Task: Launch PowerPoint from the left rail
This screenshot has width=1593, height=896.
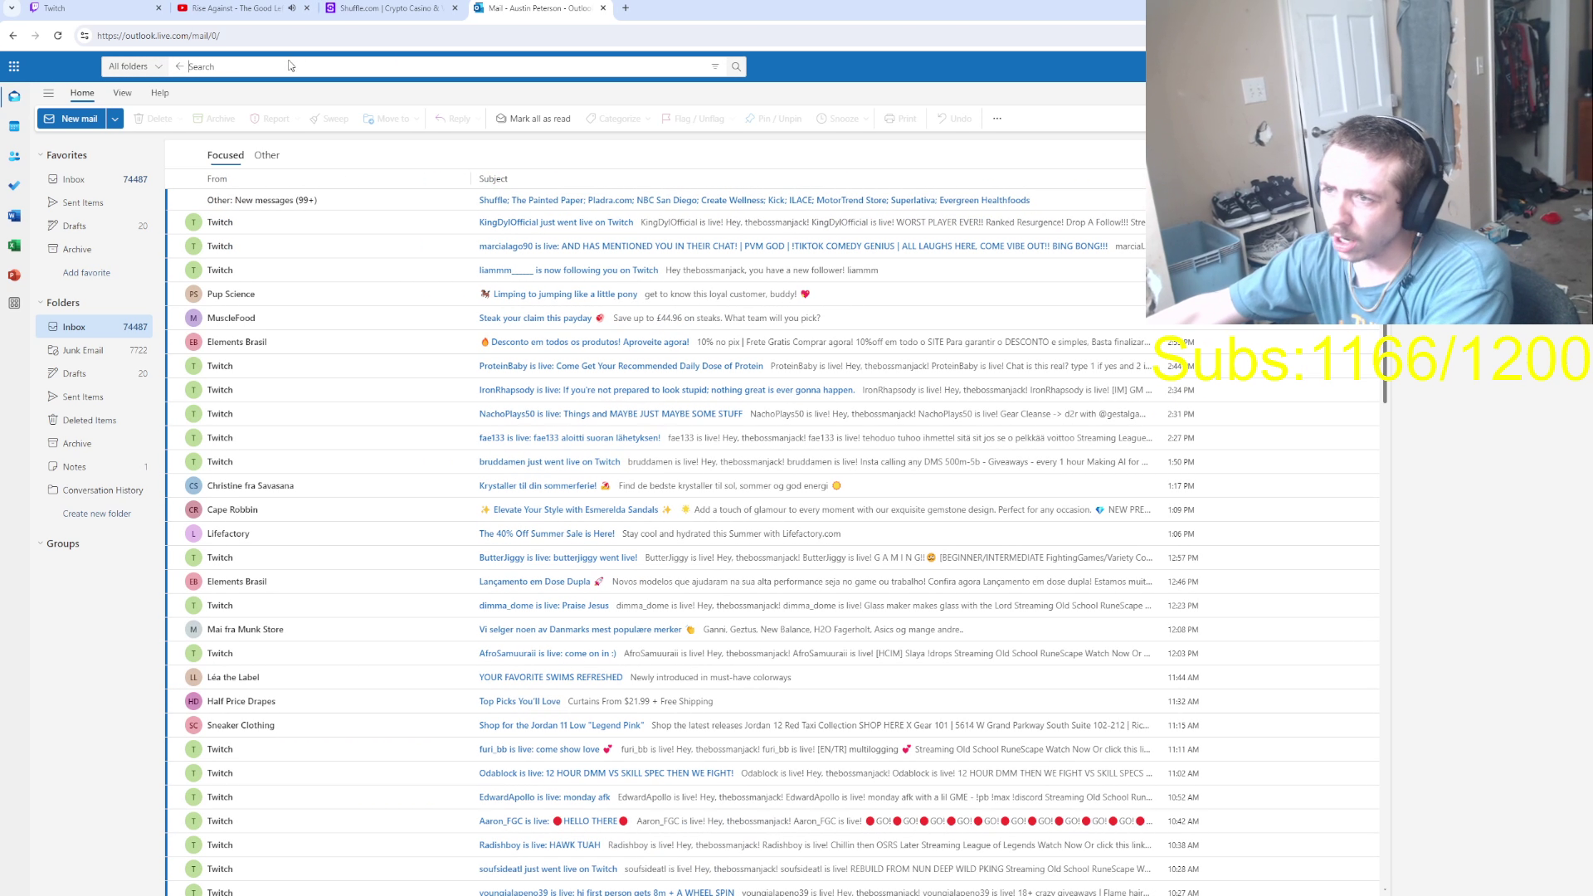Action: click(14, 275)
